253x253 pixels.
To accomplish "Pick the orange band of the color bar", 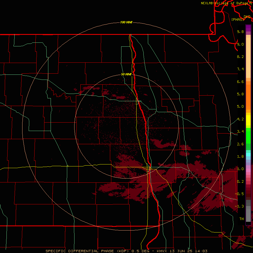I will 248,97.
